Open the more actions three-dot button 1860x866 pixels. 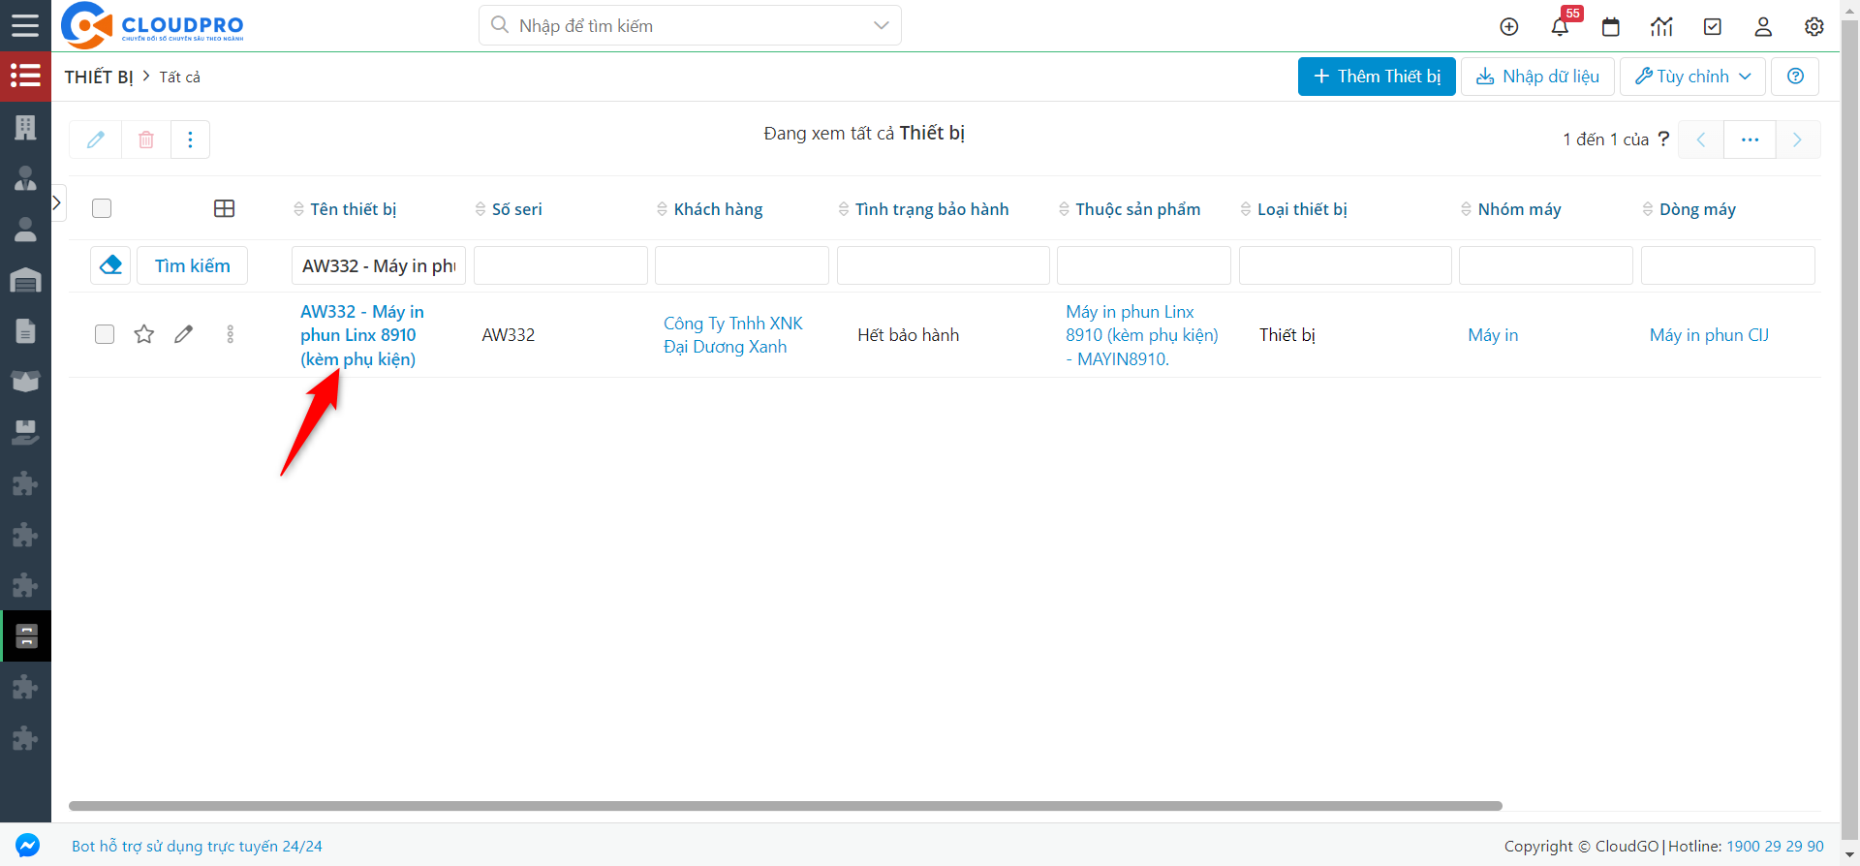coord(190,139)
